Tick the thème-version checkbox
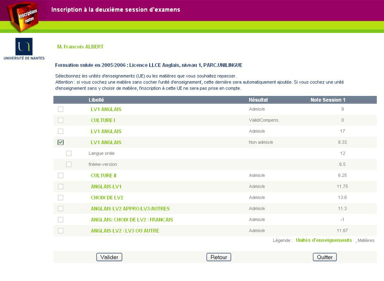Viewport: 384px width, 281px height. pyautogui.click(x=69, y=164)
